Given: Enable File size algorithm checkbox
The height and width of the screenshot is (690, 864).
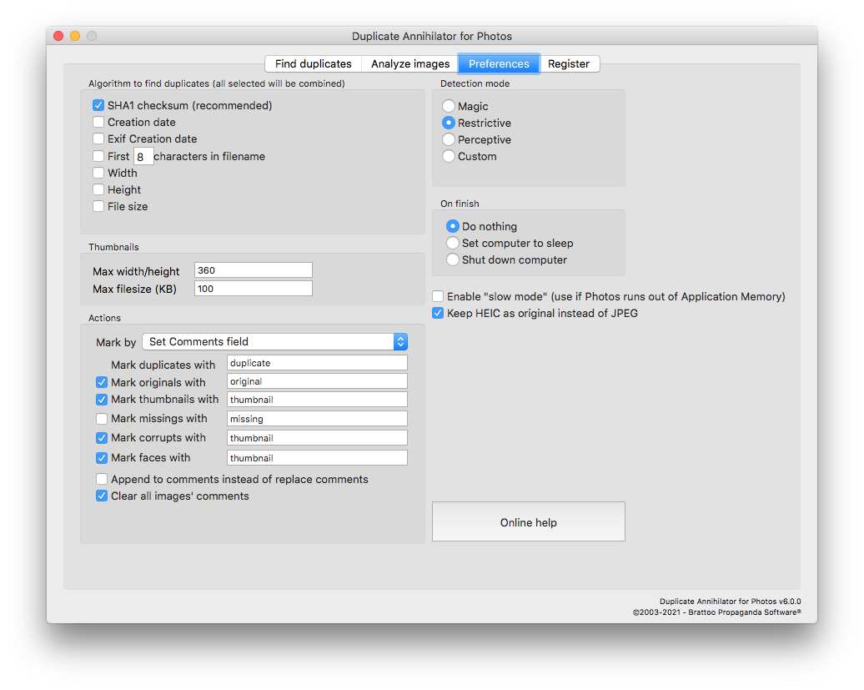Looking at the screenshot, I should click(x=98, y=206).
